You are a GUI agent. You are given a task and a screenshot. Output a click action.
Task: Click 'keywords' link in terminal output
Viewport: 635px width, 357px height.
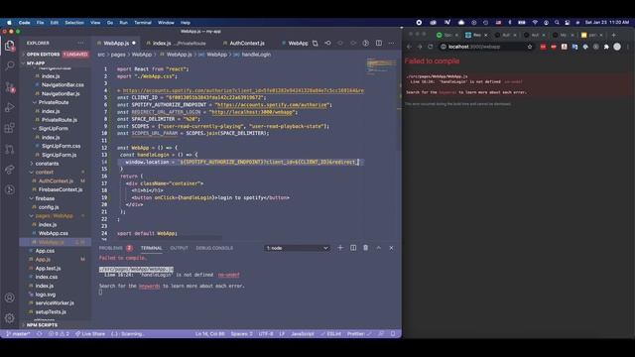tap(149, 286)
